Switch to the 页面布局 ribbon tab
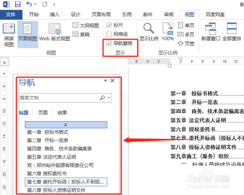Image resolution: width=244 pixels, height=195 pixels. pyautogui.click(x=101, y=15)
